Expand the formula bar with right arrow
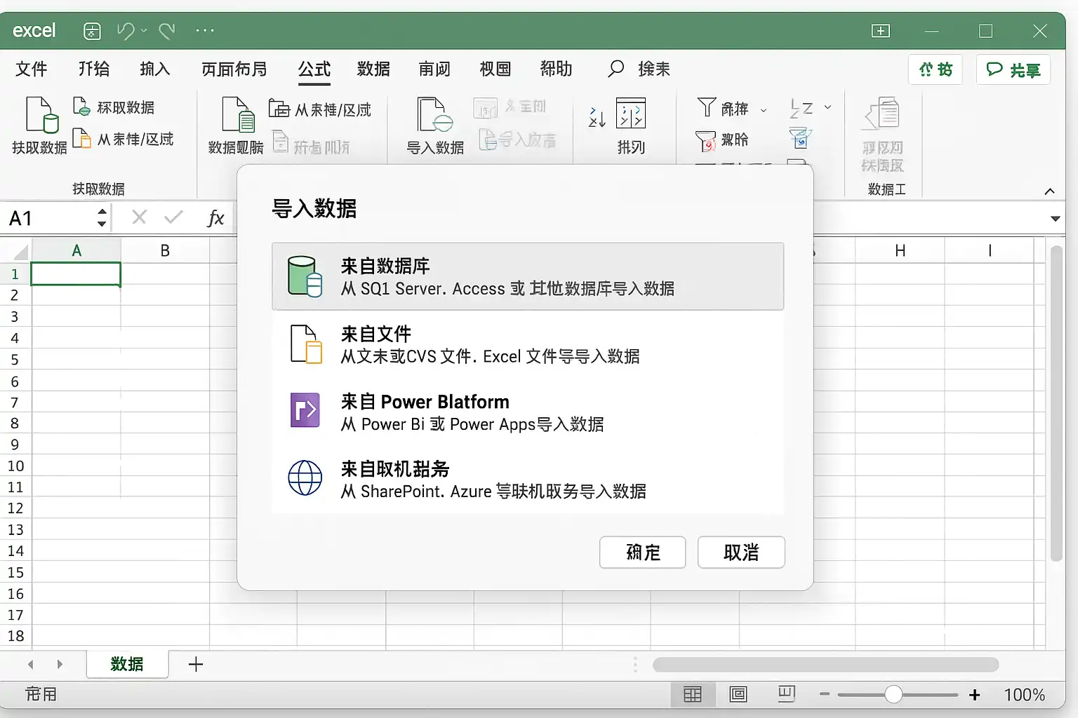Image resolution: width=1078 pixels, height=718 pixels. (x=1055, y=219)
